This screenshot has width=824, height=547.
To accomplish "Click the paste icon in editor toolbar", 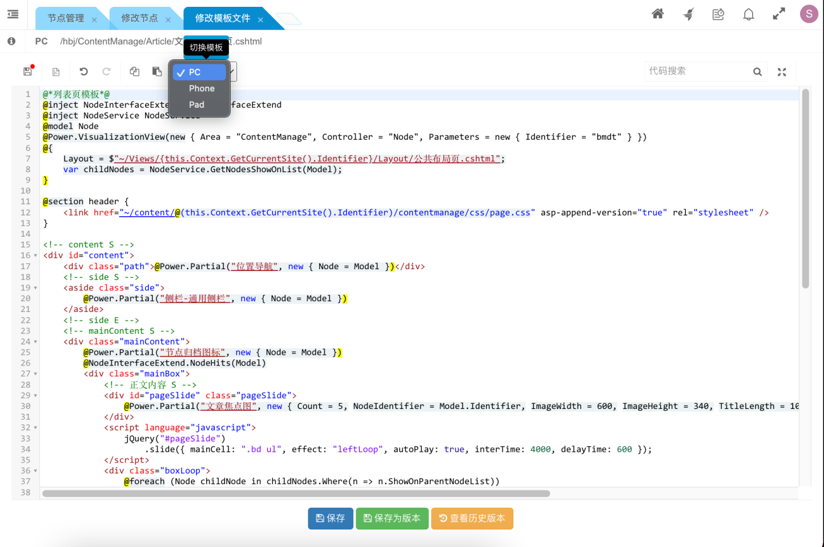I will (x=157, y=71).
